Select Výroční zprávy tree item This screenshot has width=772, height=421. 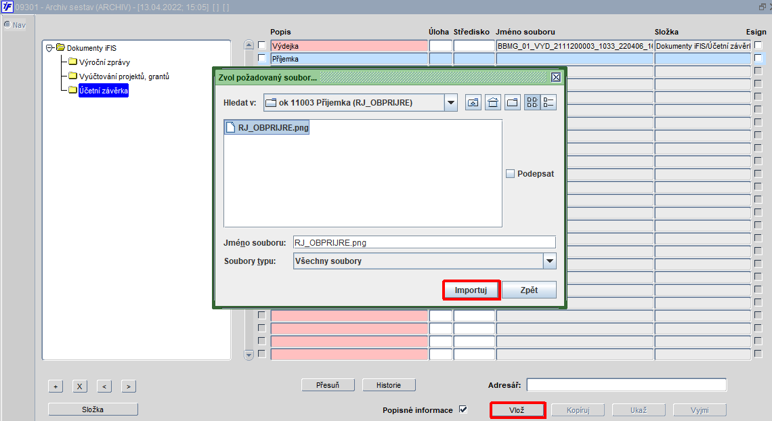pos(104,62)
